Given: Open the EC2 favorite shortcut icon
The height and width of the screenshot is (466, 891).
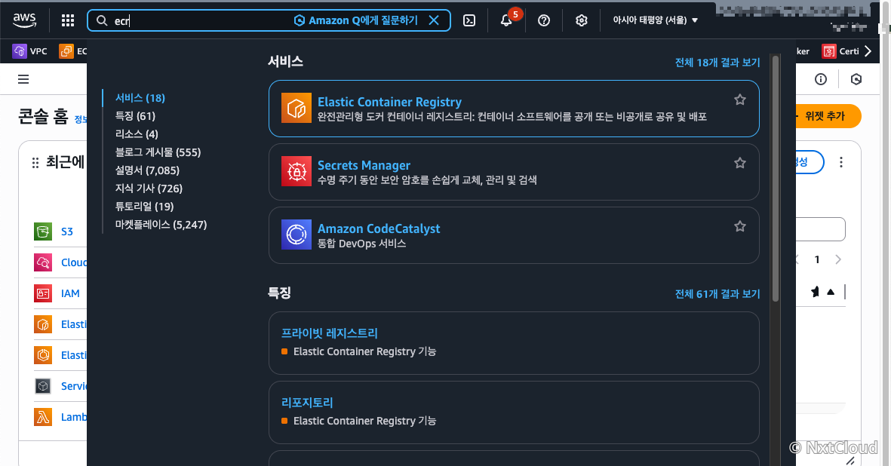Looking at the screenshot, I should 66,51.
